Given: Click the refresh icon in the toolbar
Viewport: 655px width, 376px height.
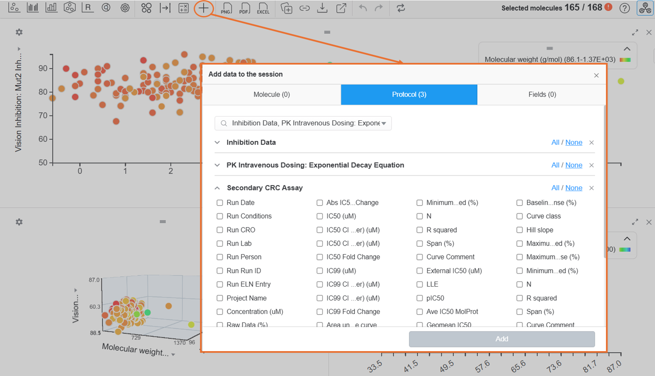Looking at the screenshot, I should (x=400, y=8).
